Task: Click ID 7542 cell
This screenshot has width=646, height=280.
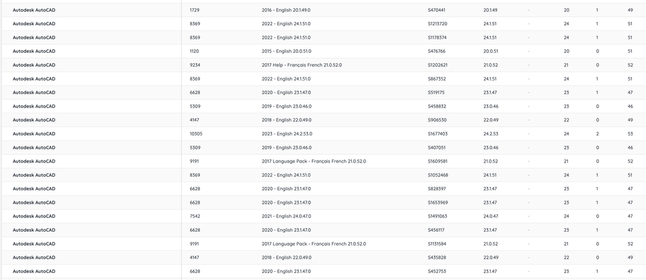Action: (195, 216)
